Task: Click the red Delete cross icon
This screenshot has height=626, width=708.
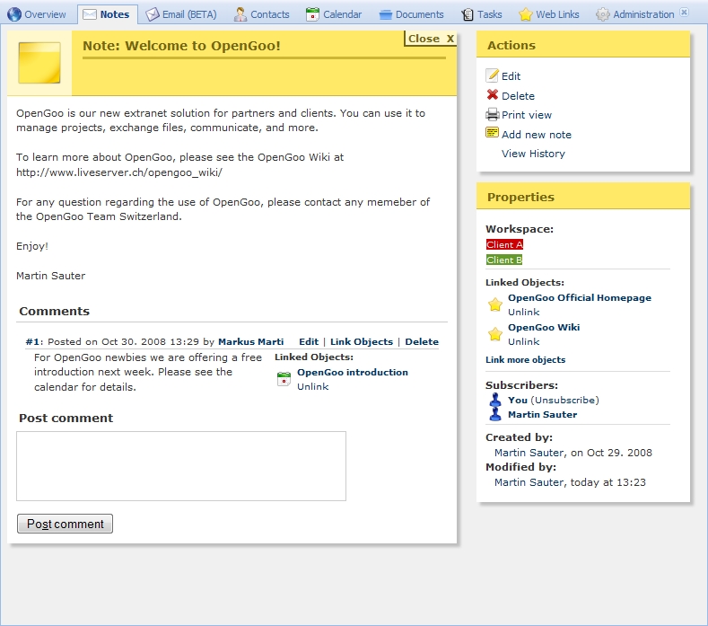Action: click(492, 95)
